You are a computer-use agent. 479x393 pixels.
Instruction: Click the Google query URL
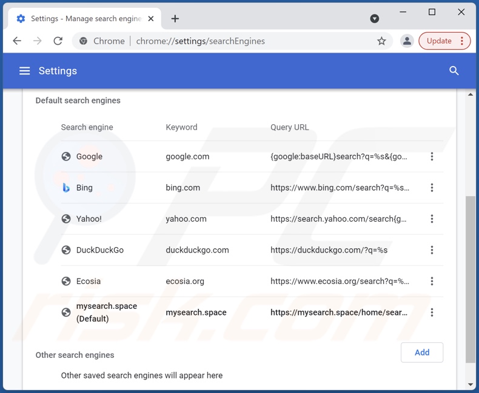[339, 156]
